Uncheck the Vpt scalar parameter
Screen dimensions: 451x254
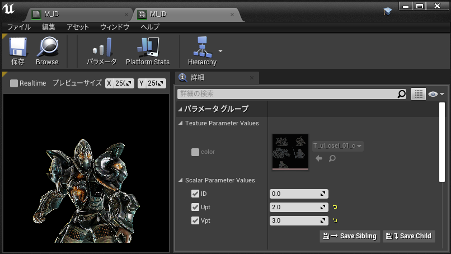(x=195, y=220)
